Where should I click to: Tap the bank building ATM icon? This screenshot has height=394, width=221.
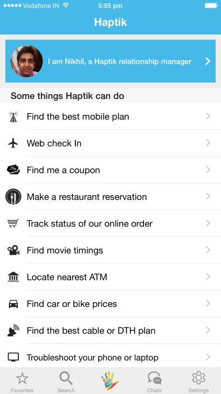13,277
